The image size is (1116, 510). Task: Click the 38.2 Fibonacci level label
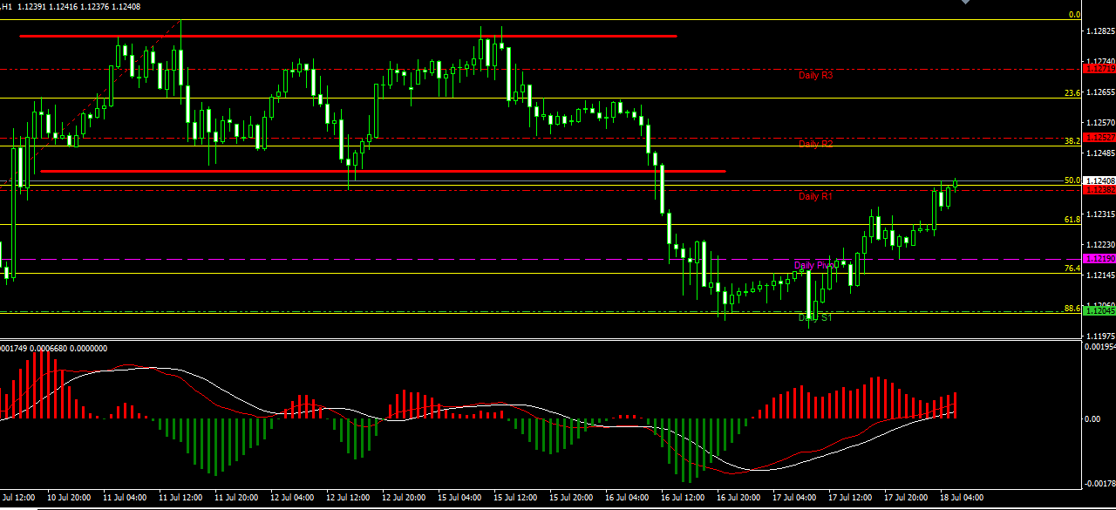[x=1072, y=139]
